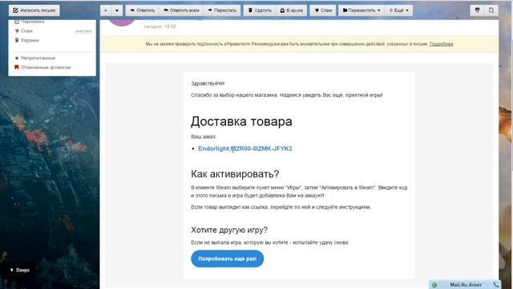Click the 'сегодня, 14:52' timestamp
Viewport: 513px width, 289px height.
click(160, 26)
